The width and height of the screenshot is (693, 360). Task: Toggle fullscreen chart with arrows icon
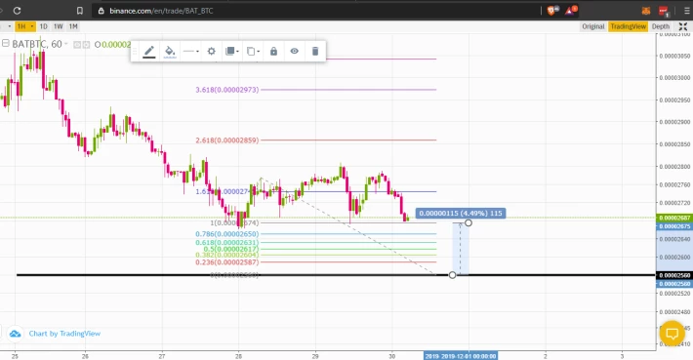(x=683, y=26)
